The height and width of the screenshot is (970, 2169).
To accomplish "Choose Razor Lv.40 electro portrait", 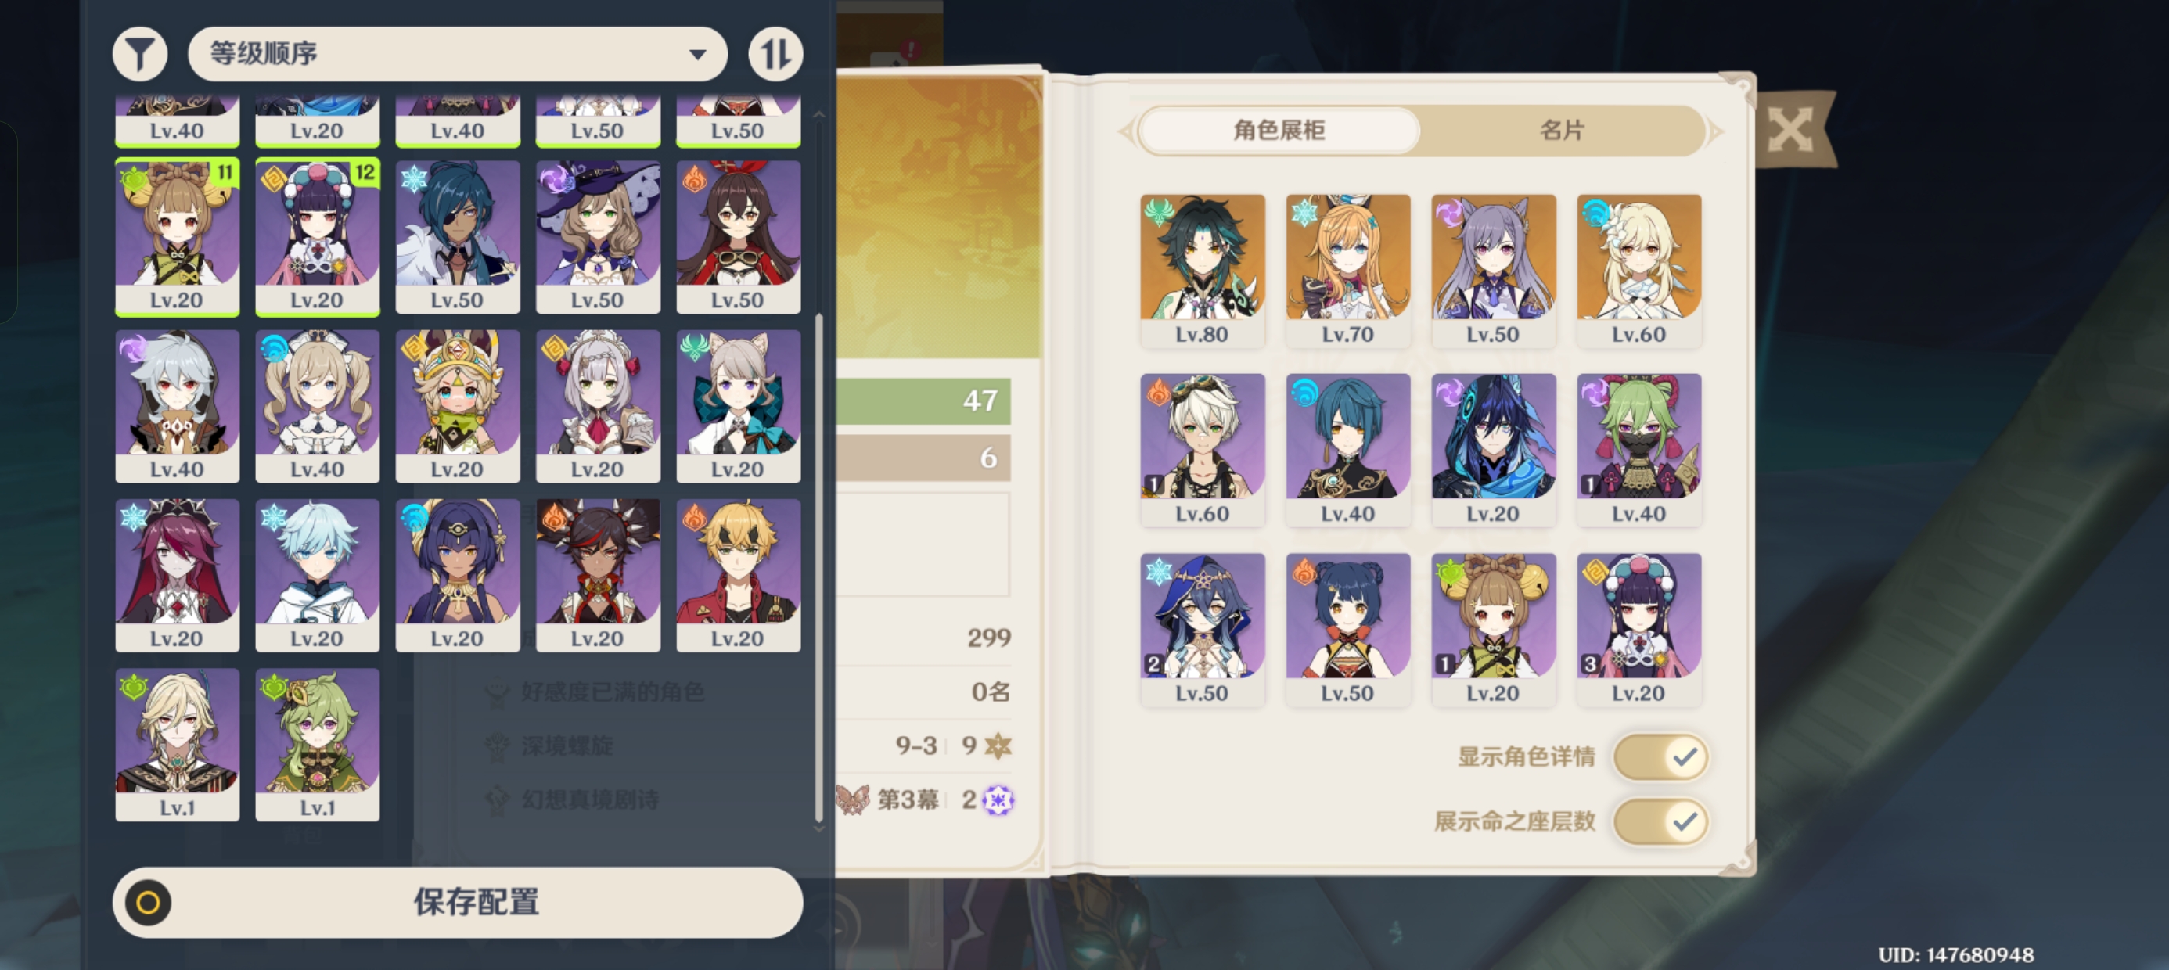I will [177, 407].
